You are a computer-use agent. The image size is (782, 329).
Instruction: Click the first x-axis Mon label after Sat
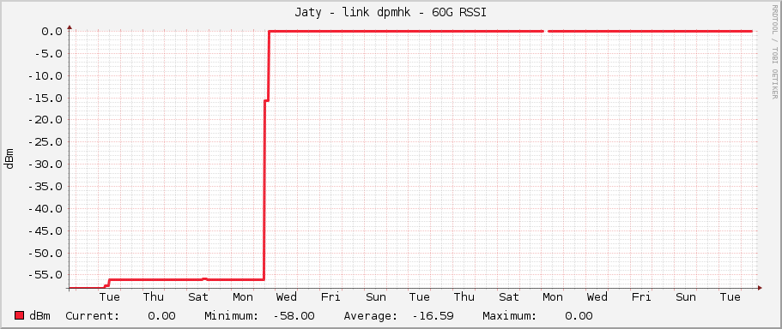click(x=243, y=297)
